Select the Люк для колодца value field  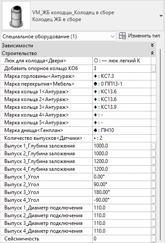pos(122,61)
